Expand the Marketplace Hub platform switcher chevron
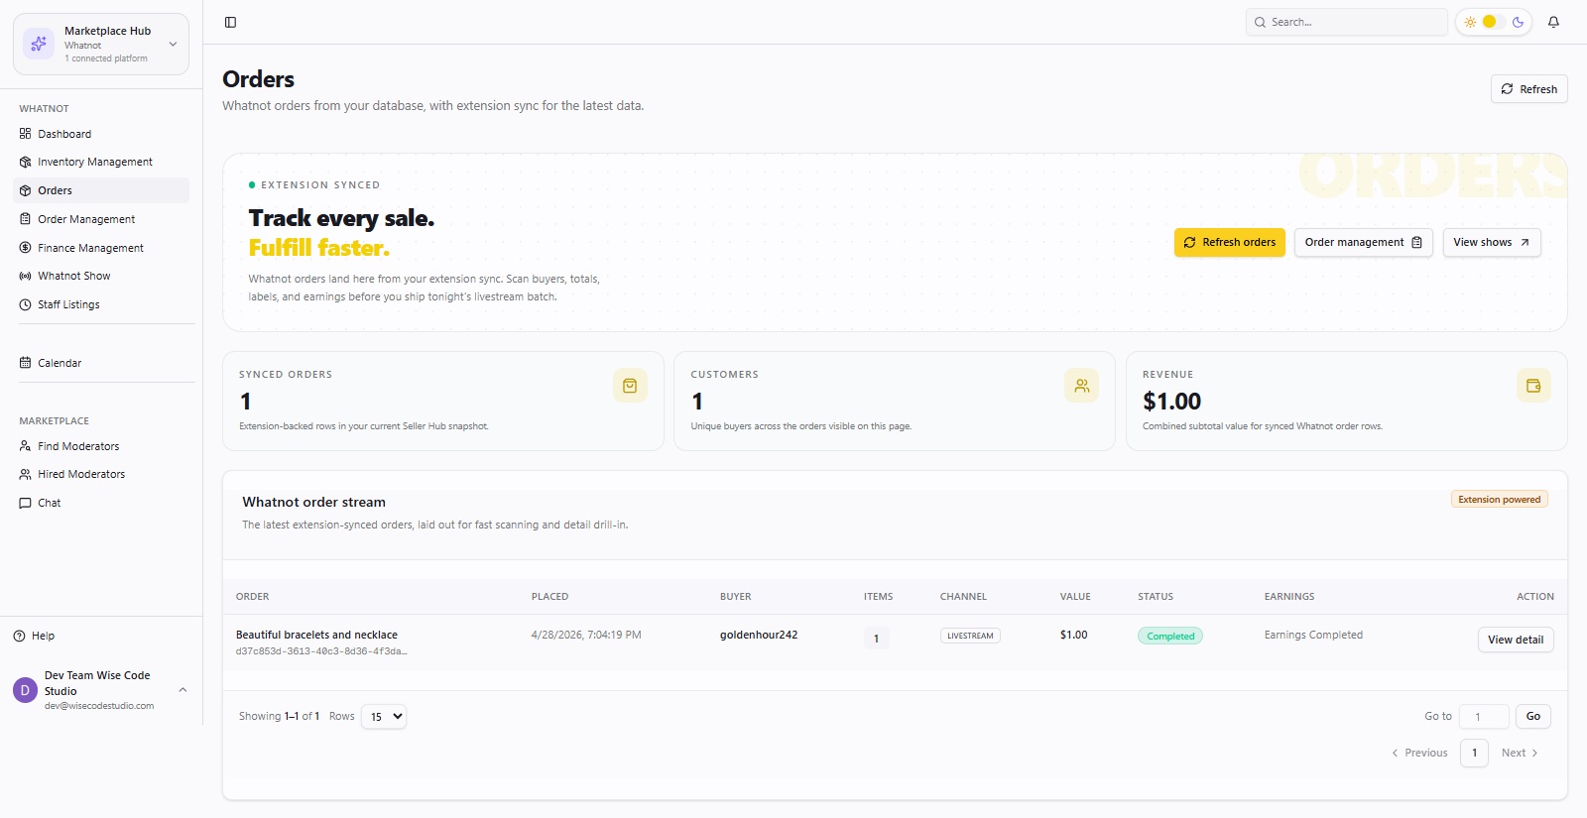The width and height of the screenshot is (1587, 818). point(173,44)
